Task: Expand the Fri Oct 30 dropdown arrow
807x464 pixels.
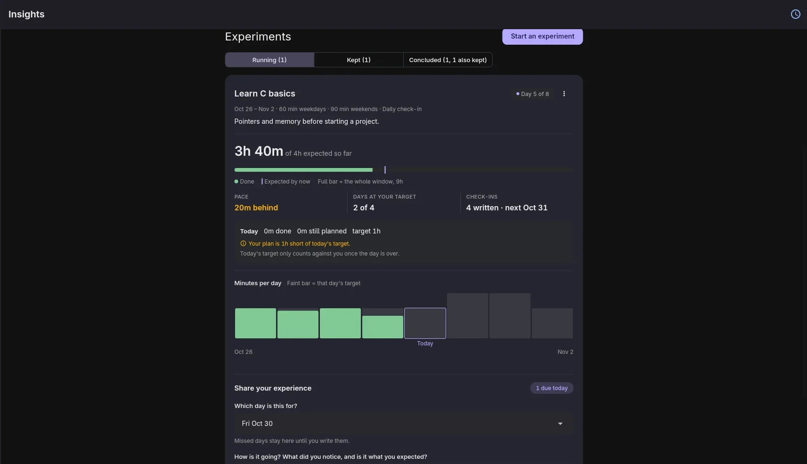Action: (x=560, y=424)
